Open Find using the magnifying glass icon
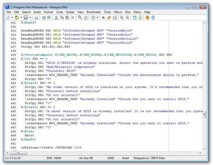The height and width of the screenshot is (165, 213). point(80,18)
